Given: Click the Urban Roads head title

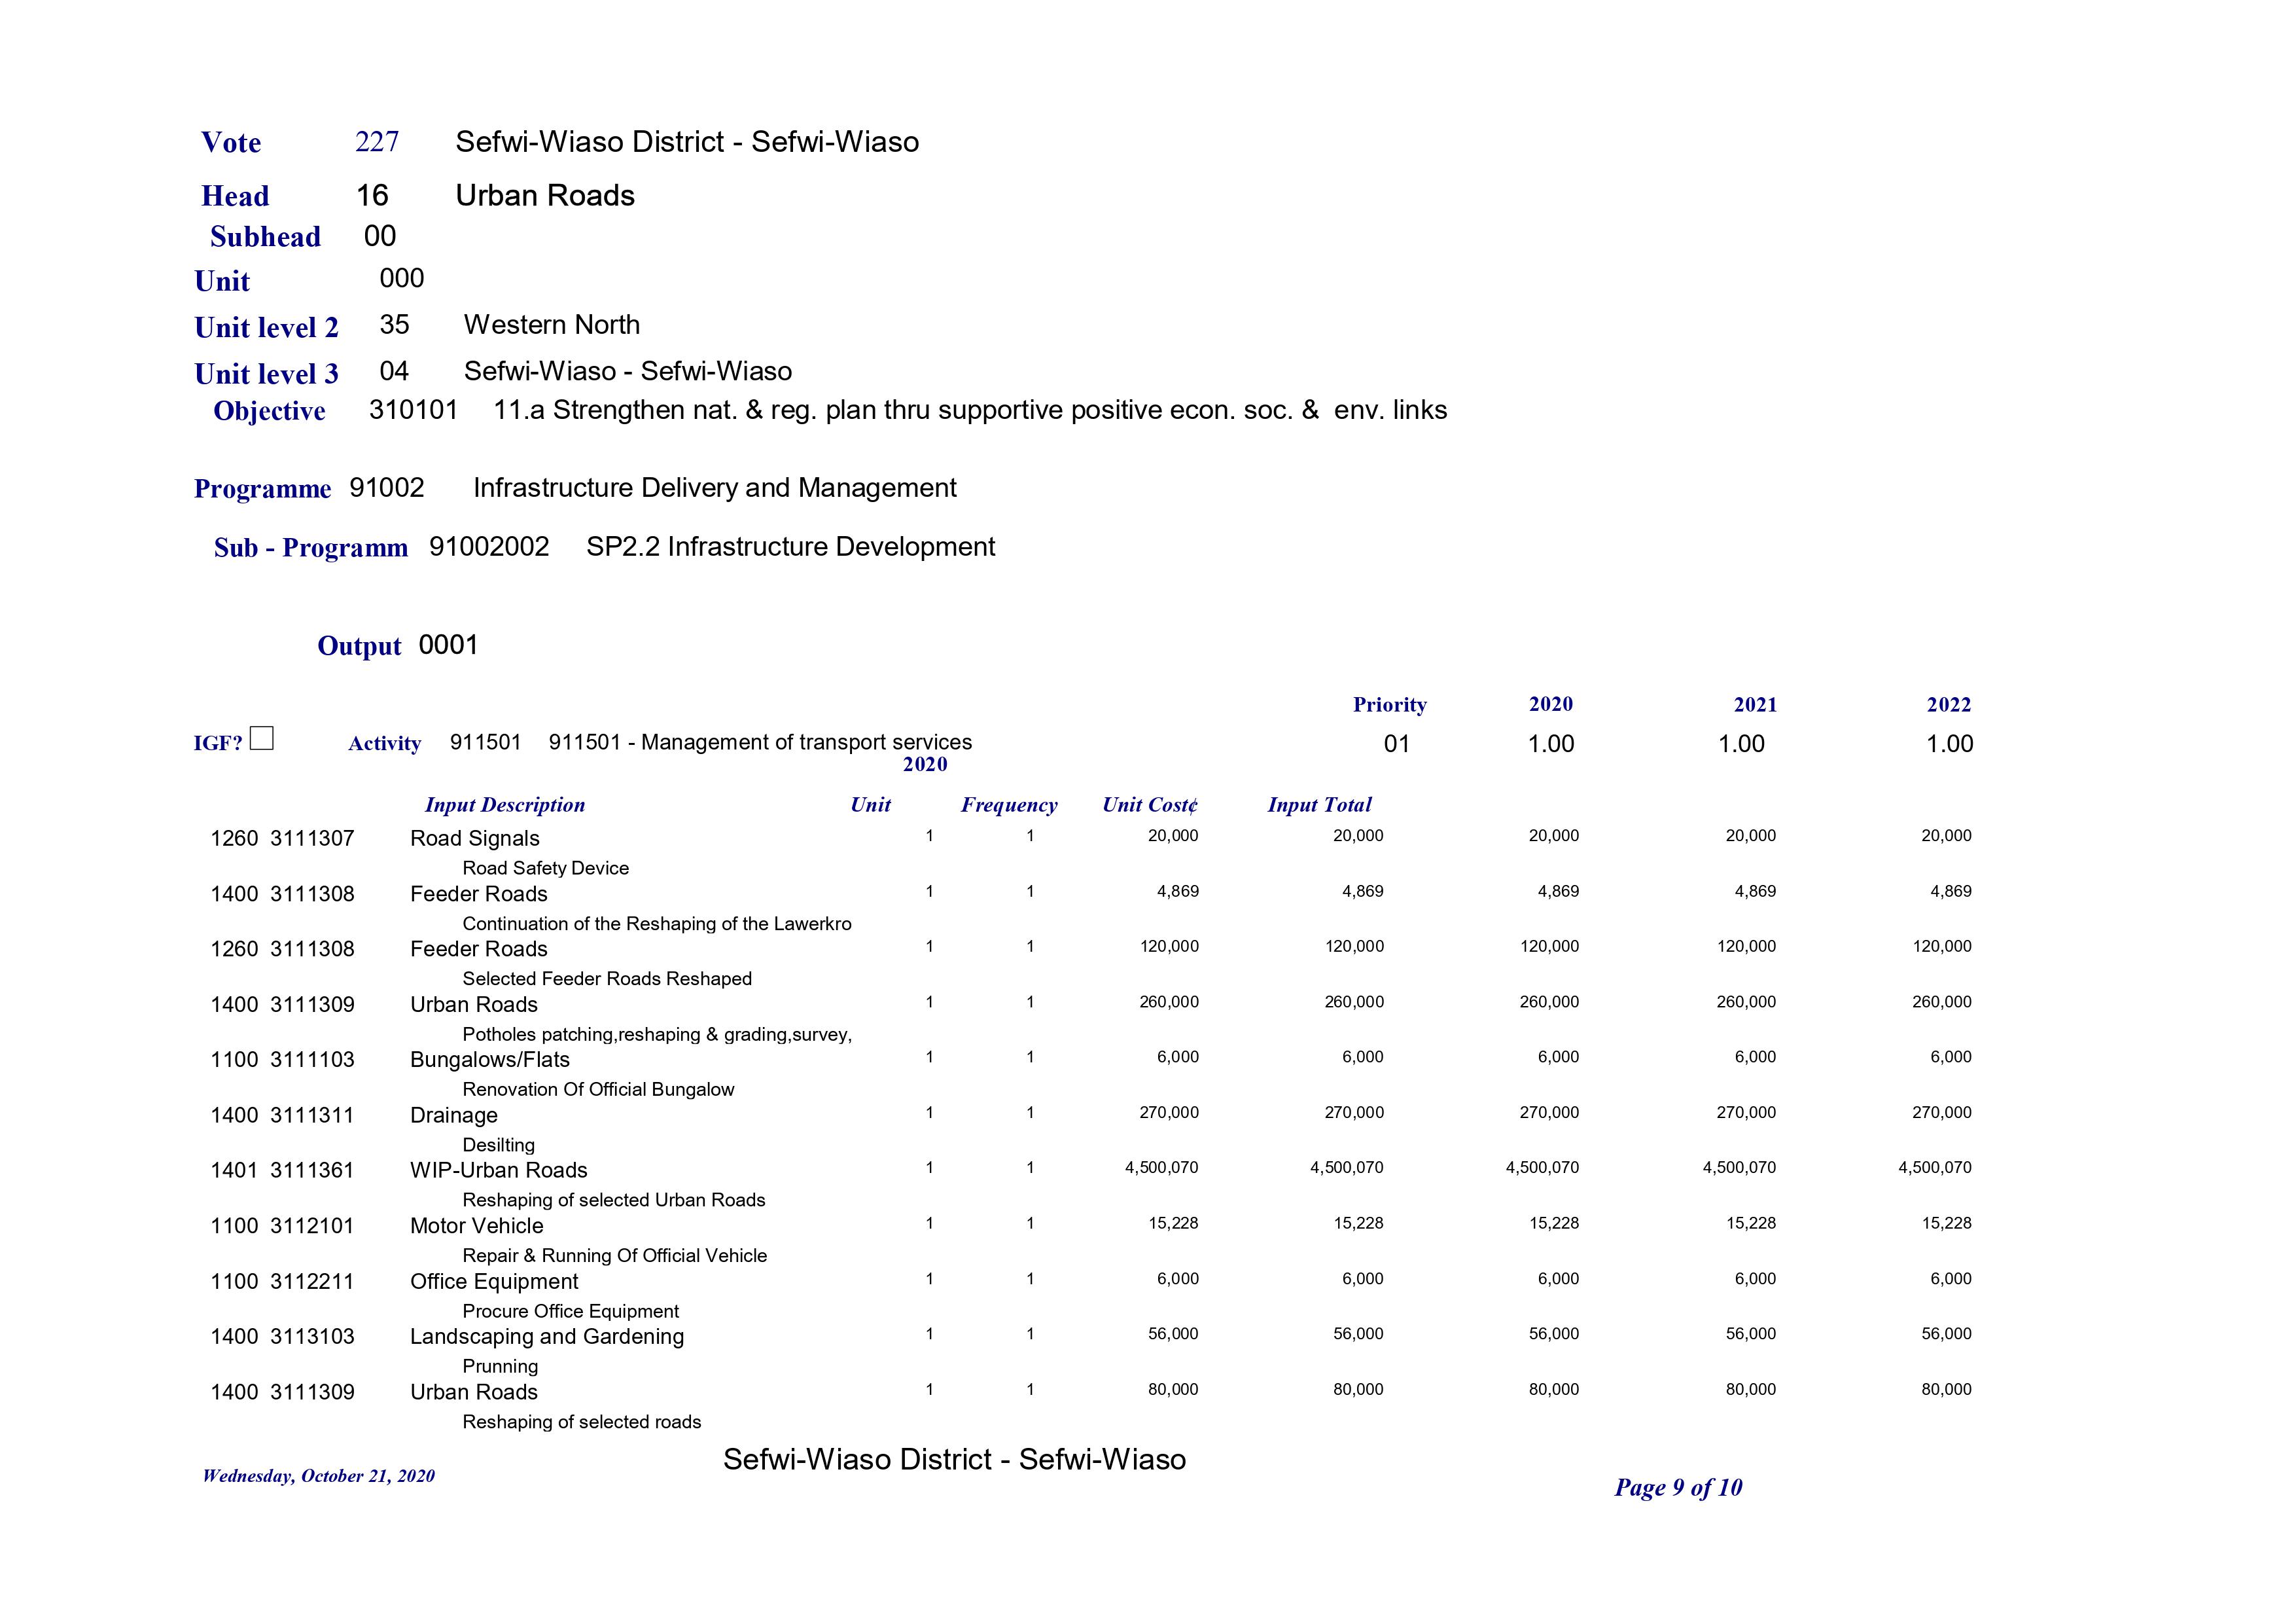Looking at the screenshot, I should [x=544, y=195].
